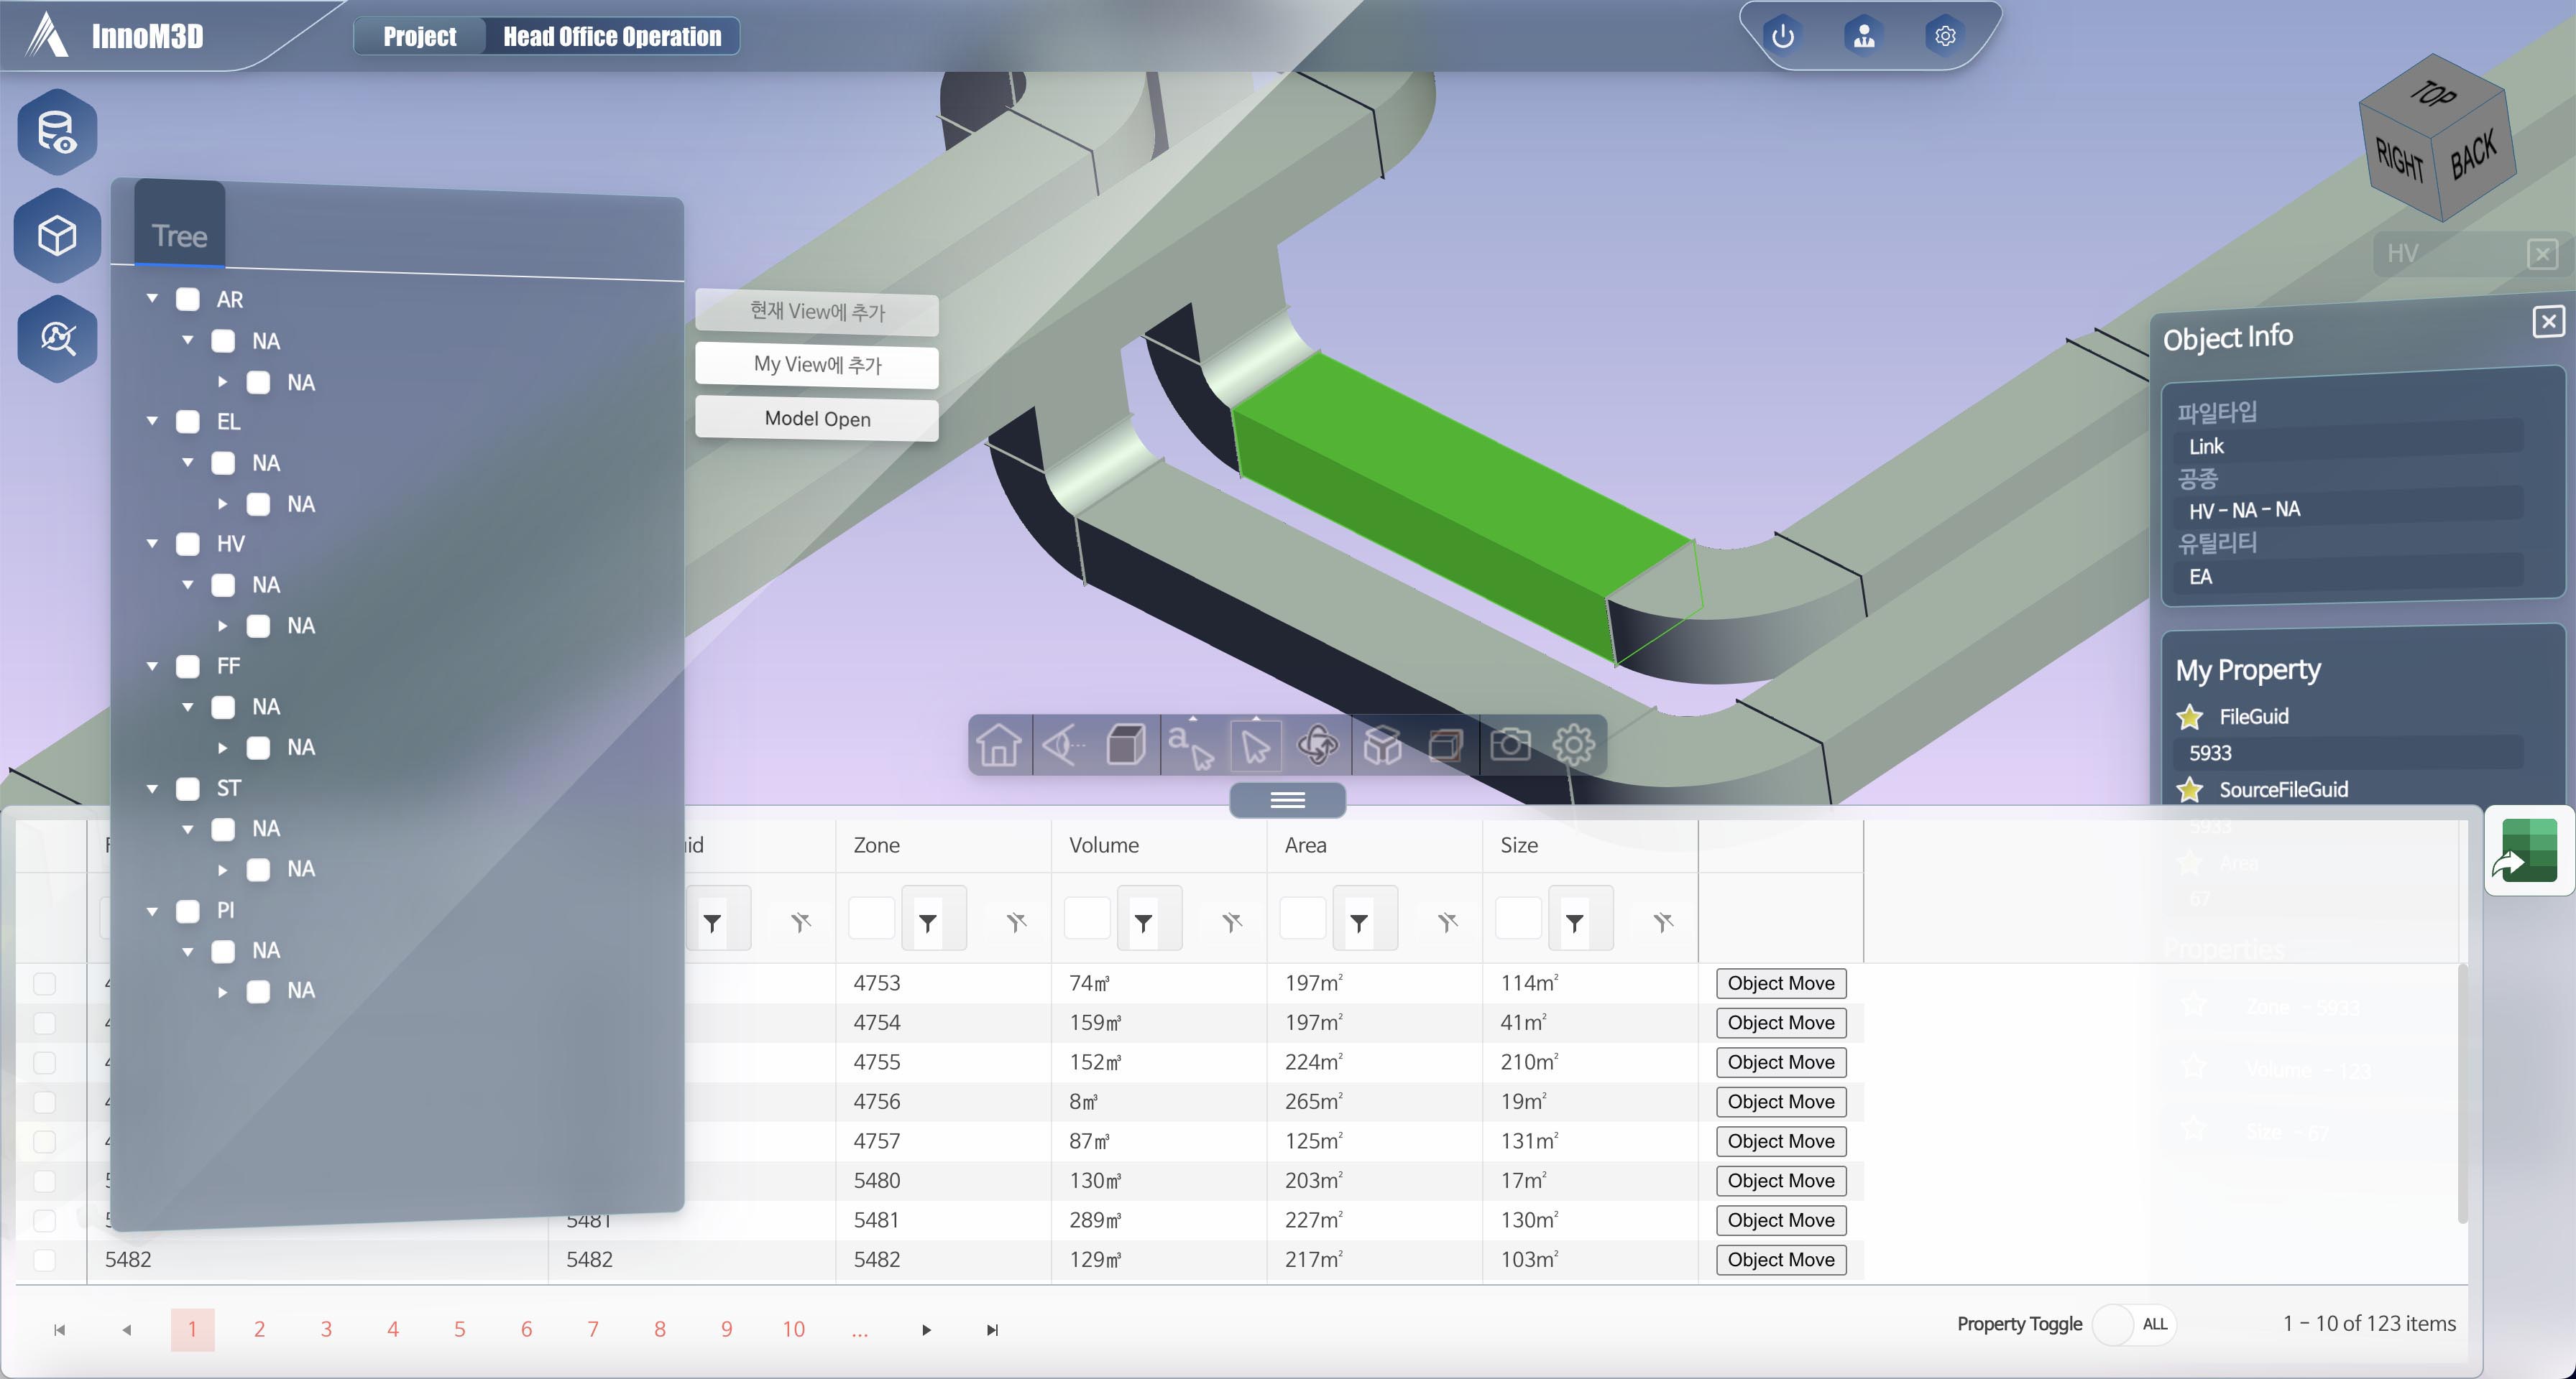Viewport: 2576px width, 1379px height.
Task: Check the AR tree checkbox
Action: 188,300
